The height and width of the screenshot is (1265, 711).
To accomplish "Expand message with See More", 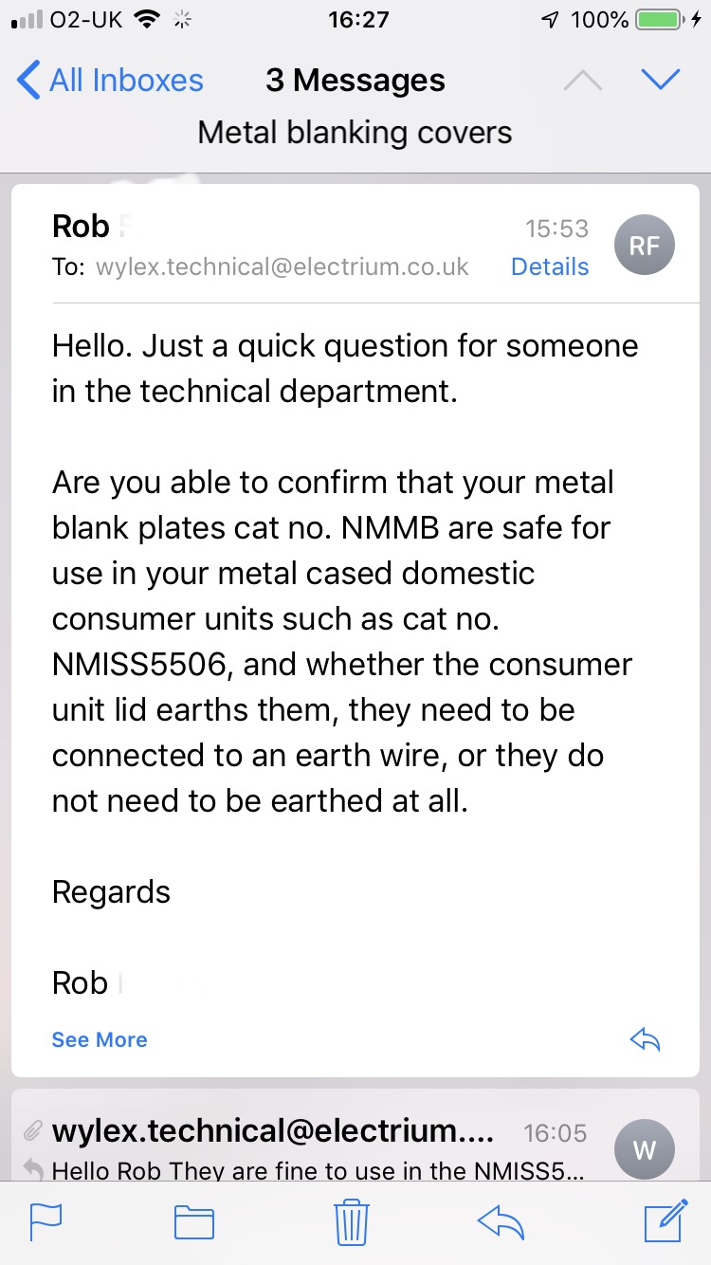I will tap(100, 1040).
